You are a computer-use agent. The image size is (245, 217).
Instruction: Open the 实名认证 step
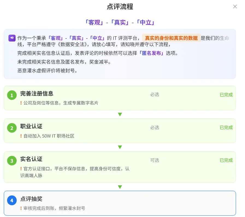(x=120, y=167)
